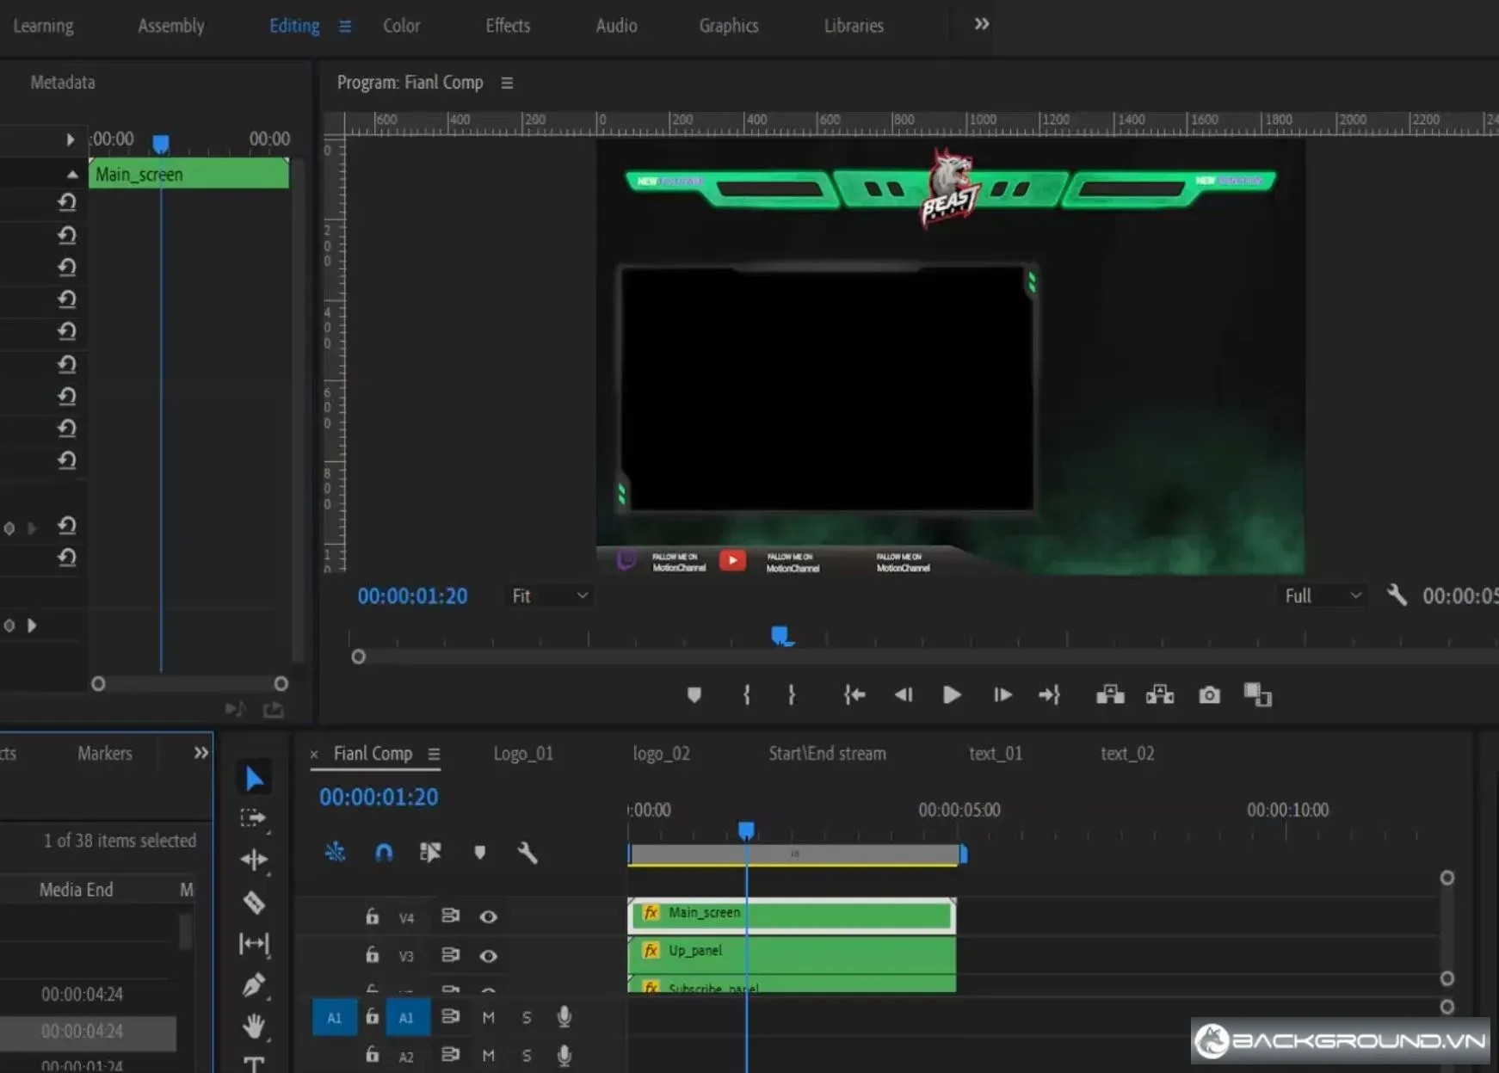Viewport: 1499px width, 1073px height.
Task: Toggle insert sequences as nests
Action: click(x=335, y=853)
